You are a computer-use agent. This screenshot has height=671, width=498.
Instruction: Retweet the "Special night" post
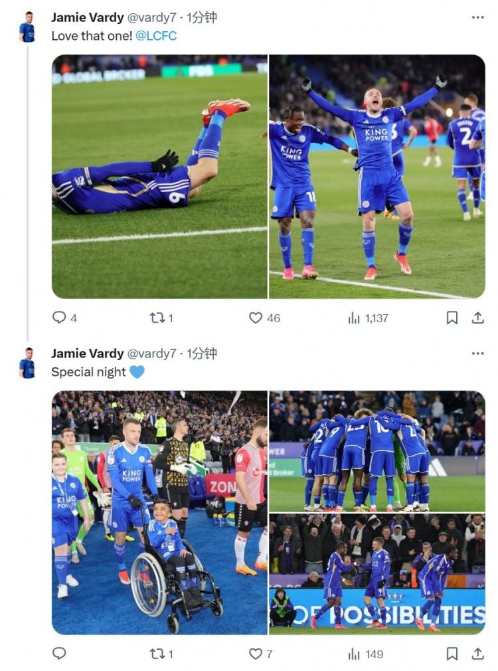(x=157, y=654)
